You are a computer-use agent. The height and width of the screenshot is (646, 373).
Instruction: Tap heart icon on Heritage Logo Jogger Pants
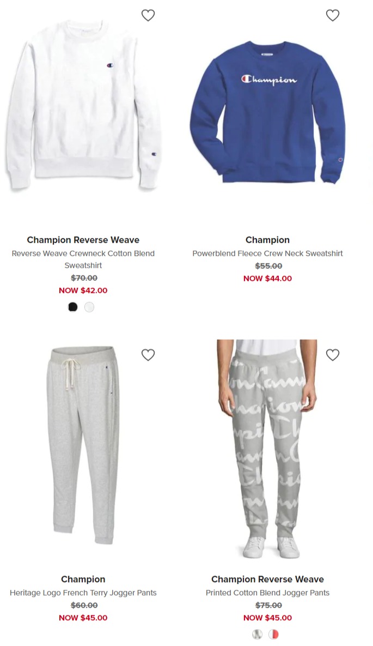coord(148,355)
